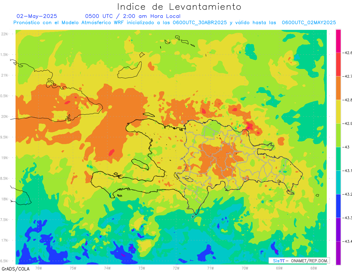Click the bottom purple swatch in the legend
This screenshot has height=272, width=352.
pos(339,253)
